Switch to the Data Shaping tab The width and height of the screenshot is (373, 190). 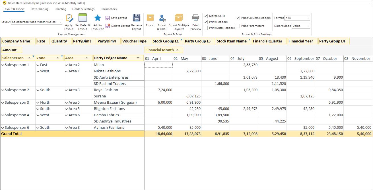pos(39,9)
